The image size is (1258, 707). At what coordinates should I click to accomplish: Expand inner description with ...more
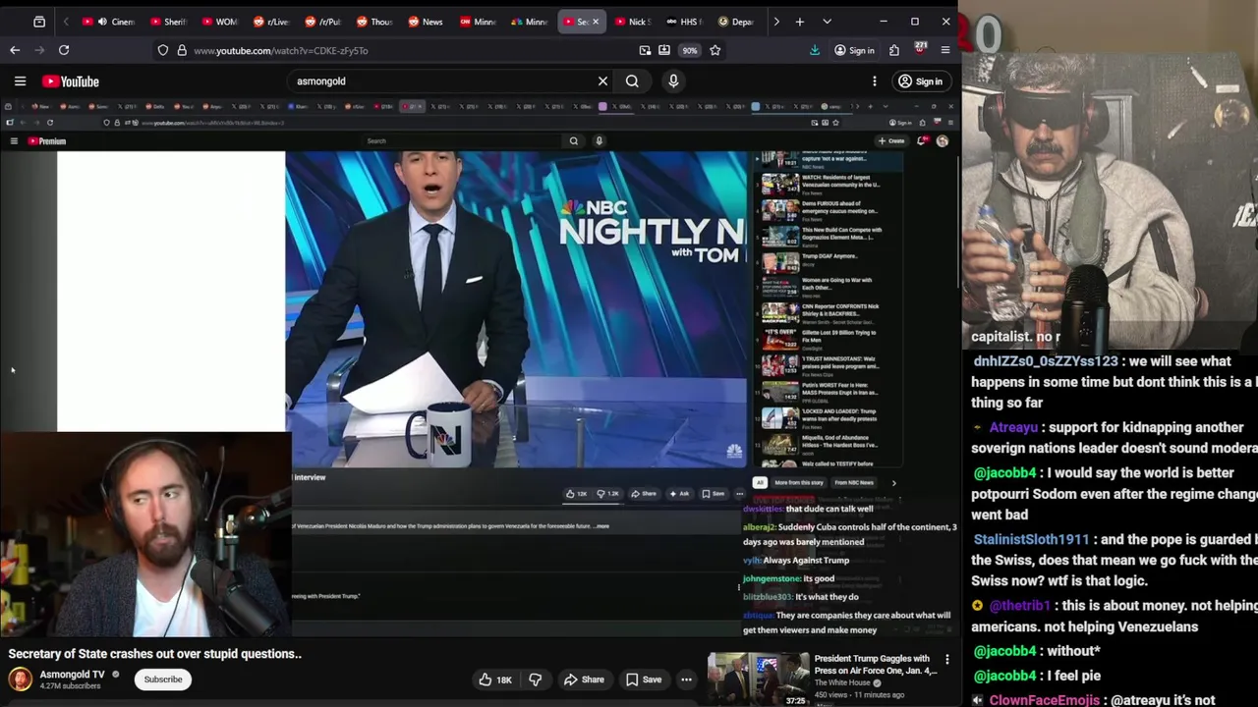[x=602, y=526]
